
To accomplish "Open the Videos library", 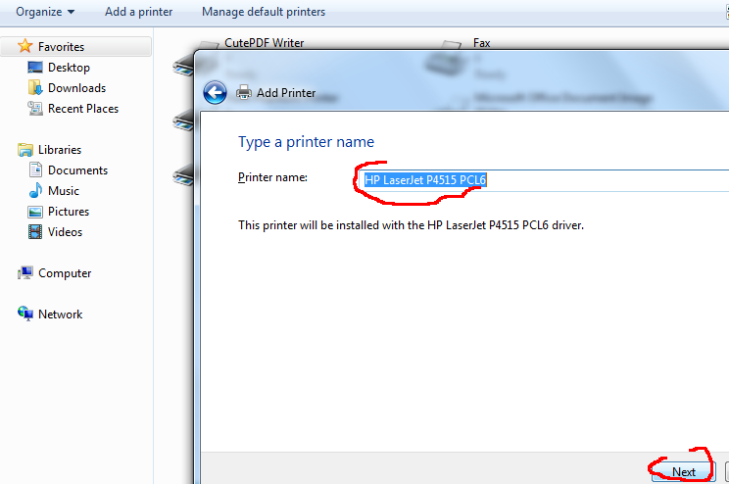I will tap(65, 232).
